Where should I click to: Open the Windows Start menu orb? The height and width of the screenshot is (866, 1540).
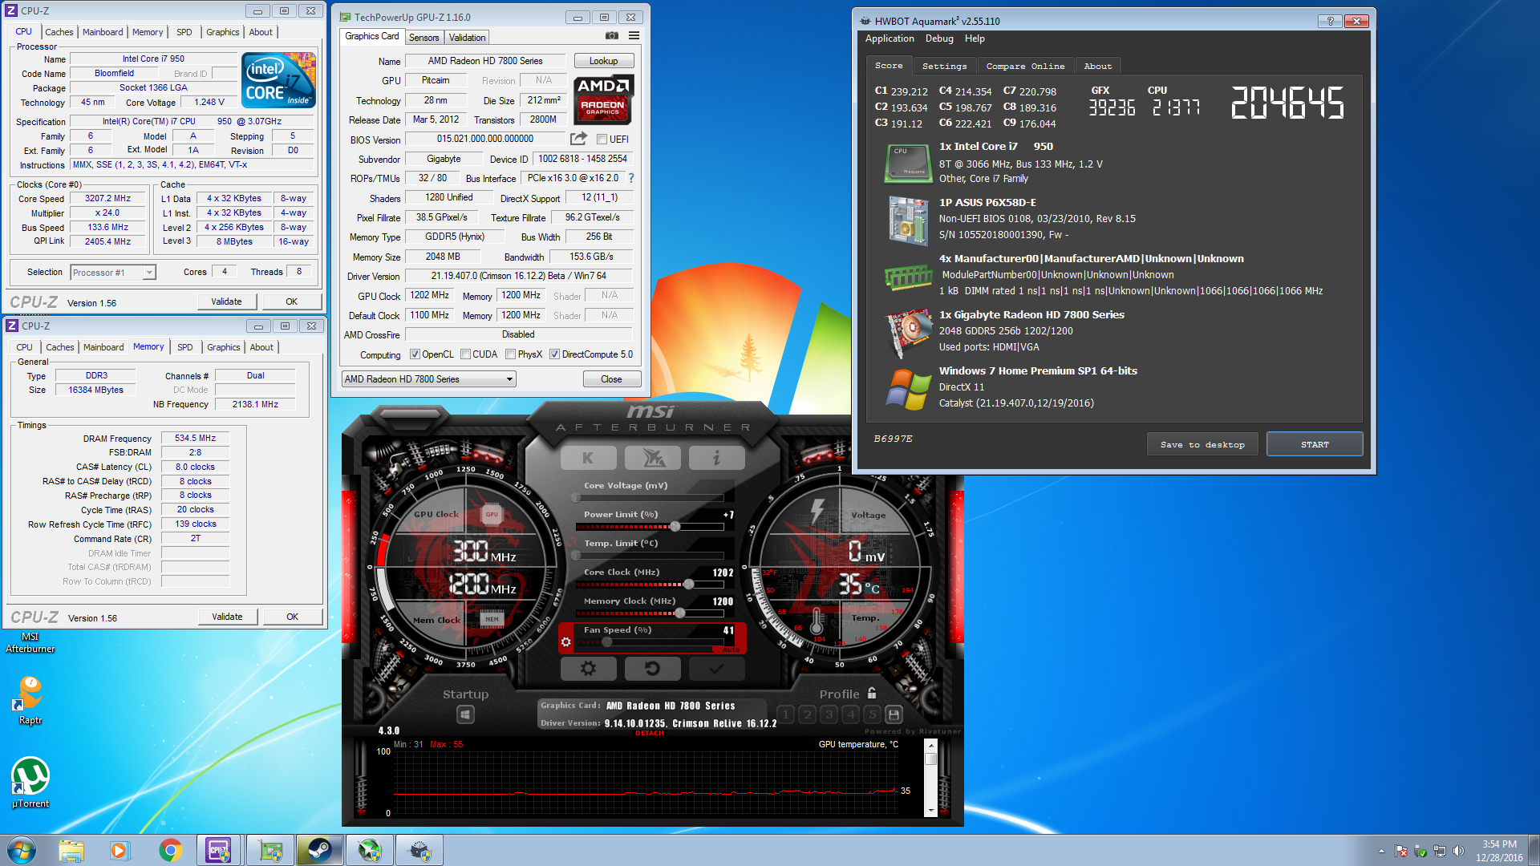[x=22, y=850]
